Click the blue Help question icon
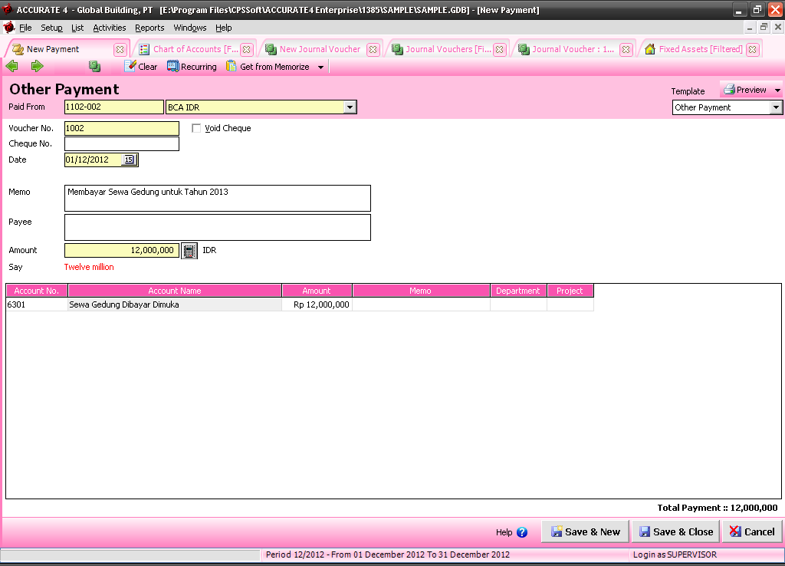The width and height of the screenshot is (785, 566). pos(522,532)
